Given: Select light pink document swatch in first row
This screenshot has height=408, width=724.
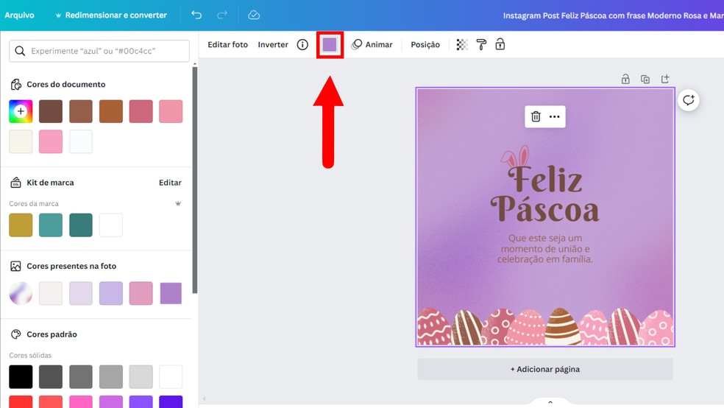Looking at the screenshot, I should pyautogui.click(x=171, y=111).
